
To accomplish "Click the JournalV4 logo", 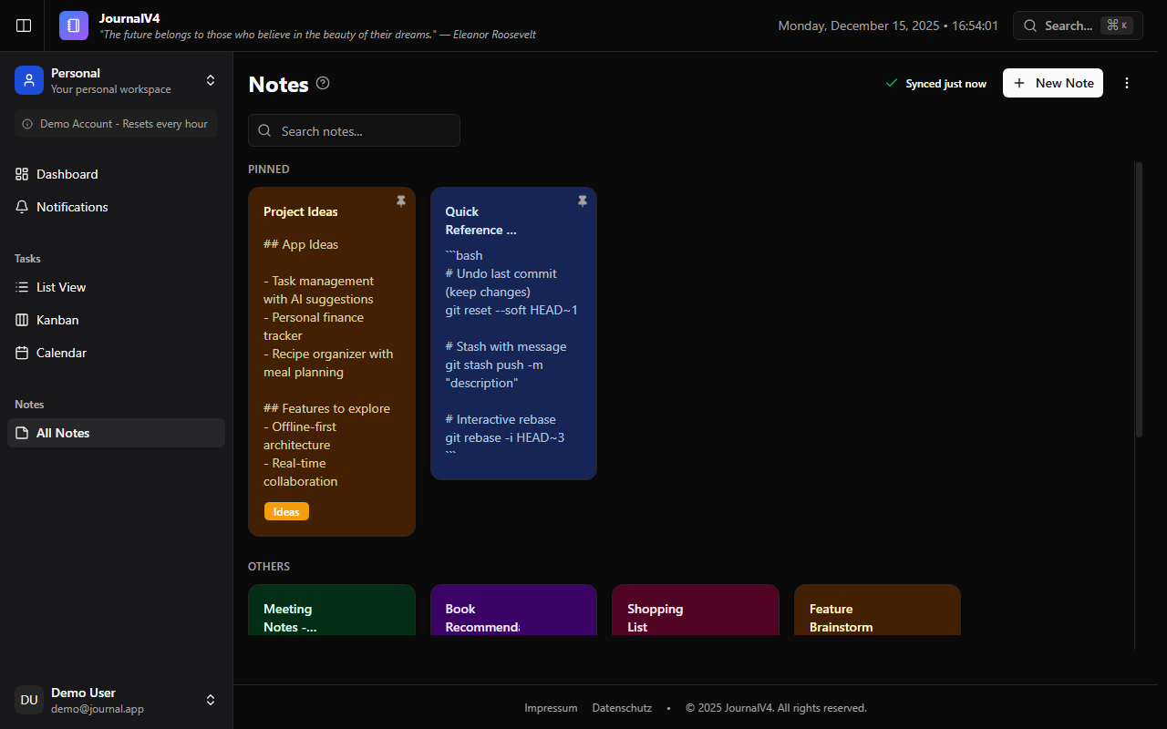I will click(73, 26).
